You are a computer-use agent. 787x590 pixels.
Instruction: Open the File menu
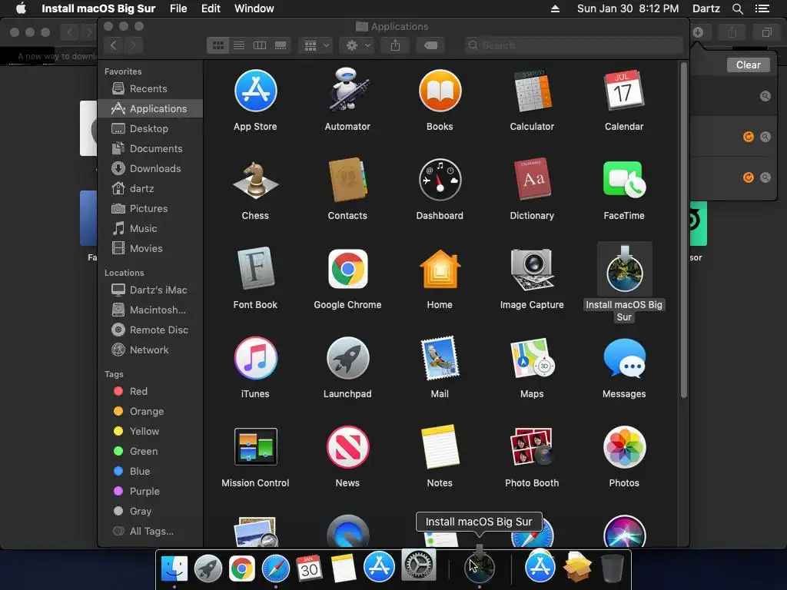tap(178, 8)
